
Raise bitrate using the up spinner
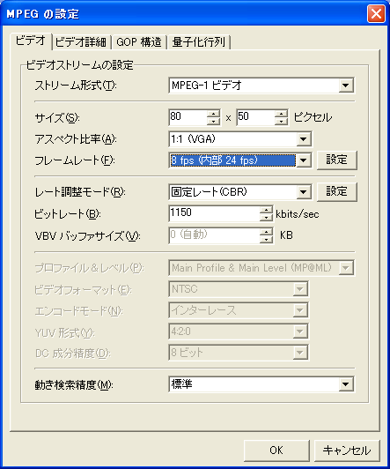point(266,210)
